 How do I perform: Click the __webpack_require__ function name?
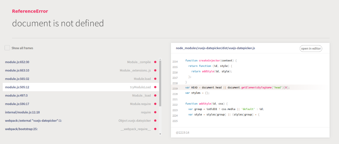[x=135, y=129]
